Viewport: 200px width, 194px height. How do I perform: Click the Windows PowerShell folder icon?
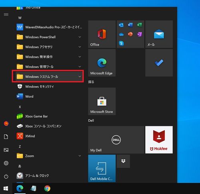(x=20, y=37)
